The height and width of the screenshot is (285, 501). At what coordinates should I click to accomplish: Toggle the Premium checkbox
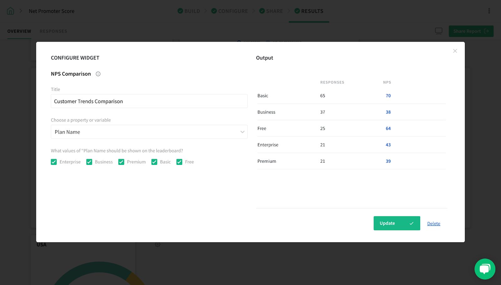tap(121, 162)
